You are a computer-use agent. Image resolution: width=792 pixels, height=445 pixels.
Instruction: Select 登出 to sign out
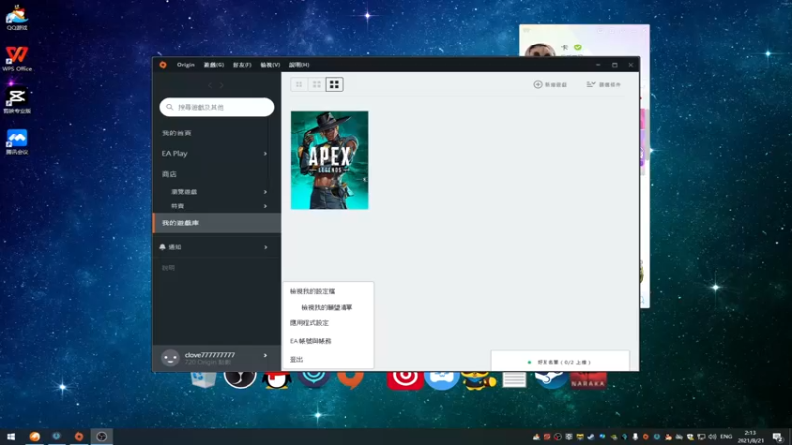click(296, 360)
